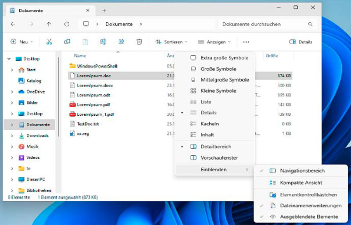Click the Cut scissors icon
The image size is (351, 225).
coord(49,42)
